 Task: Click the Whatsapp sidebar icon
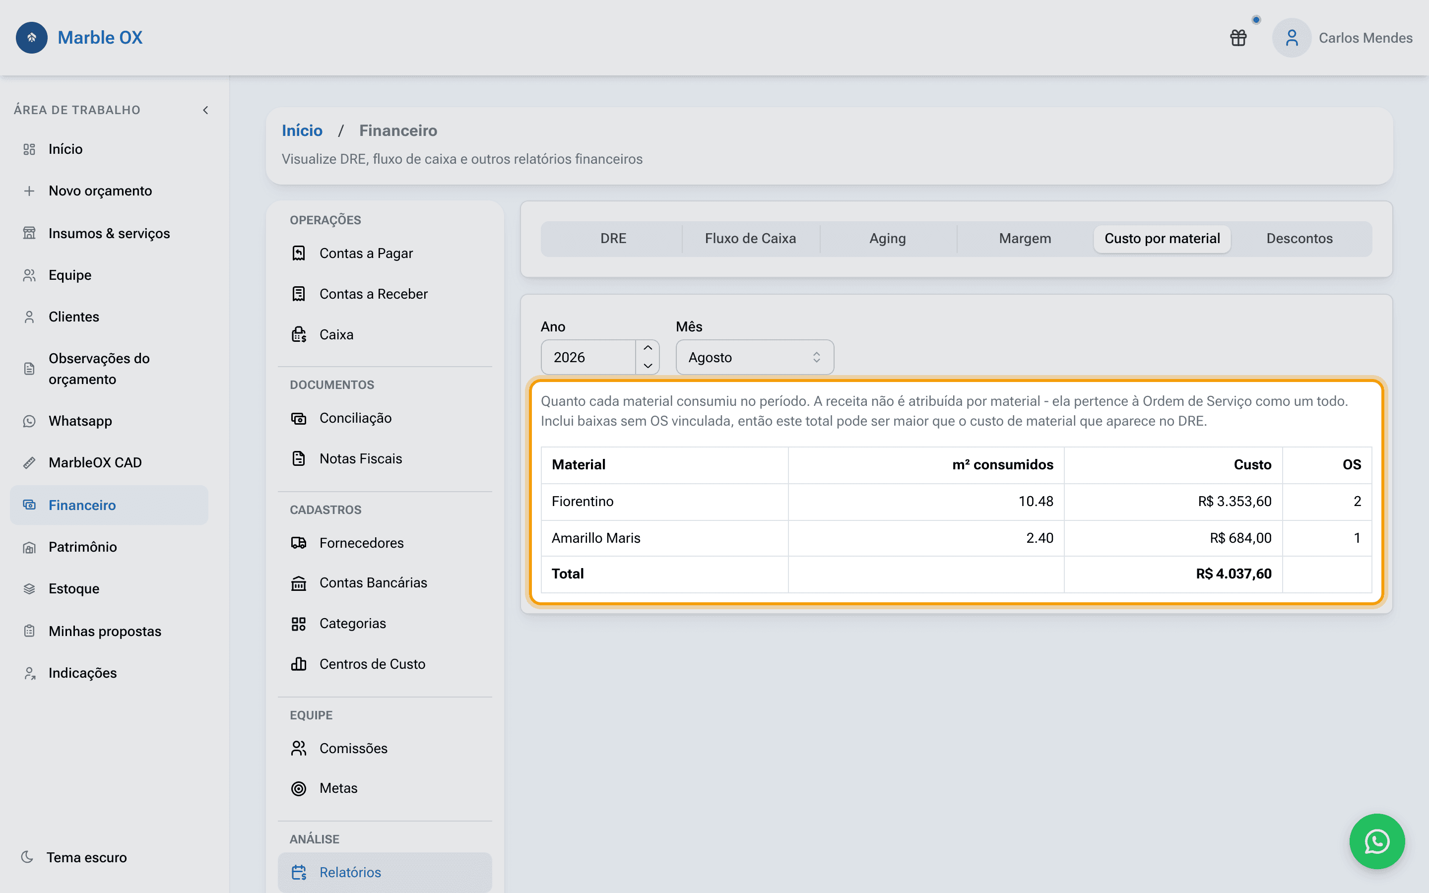tap(29, 421)
